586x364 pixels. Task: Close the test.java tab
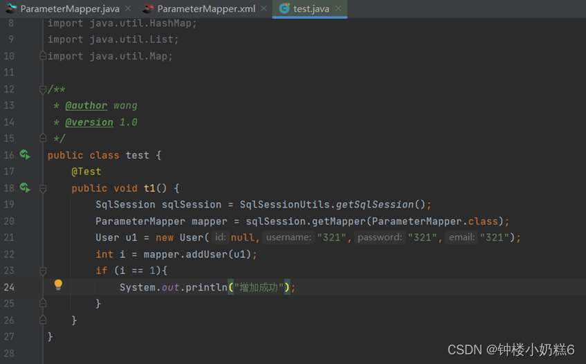pyautogui.click(x=338, y=8)
